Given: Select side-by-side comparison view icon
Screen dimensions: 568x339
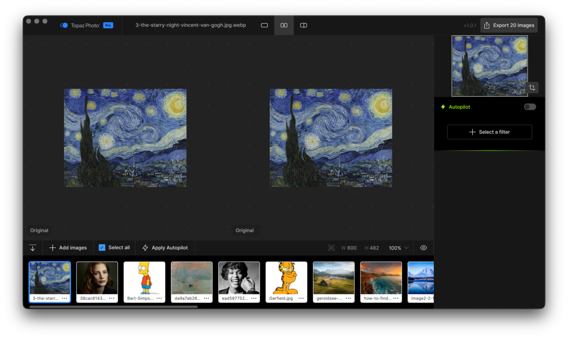Looking at the screenshot, I should coord(284,25).
